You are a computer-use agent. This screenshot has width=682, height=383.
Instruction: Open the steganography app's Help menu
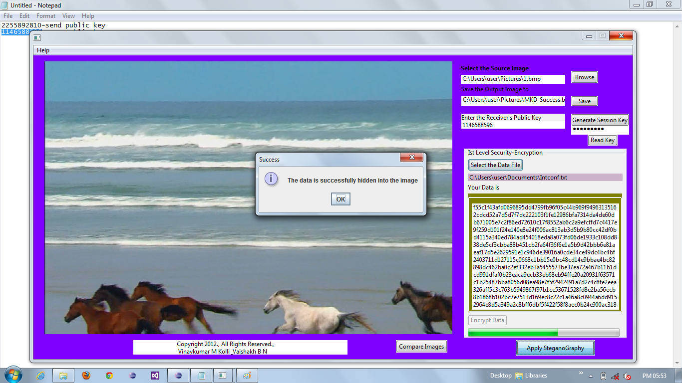[43, 50]
